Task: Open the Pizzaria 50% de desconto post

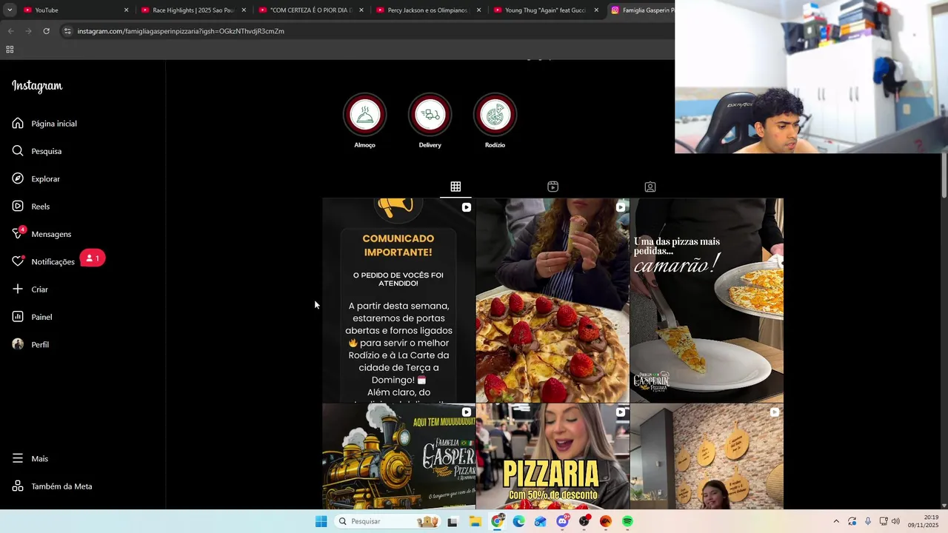Action: (x=553, y=456)
